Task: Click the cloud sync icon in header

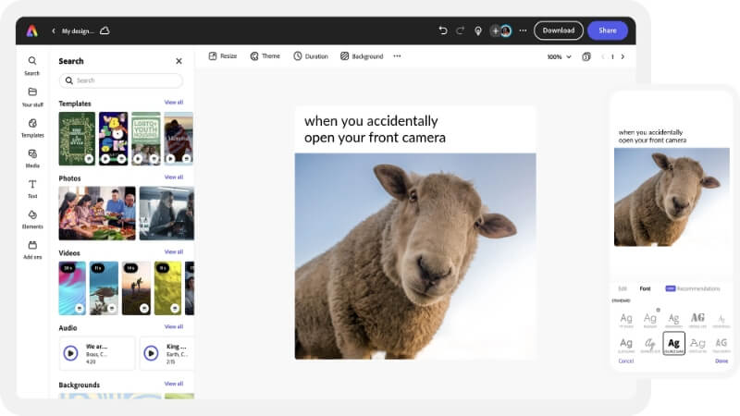Action: coord(105,31)
